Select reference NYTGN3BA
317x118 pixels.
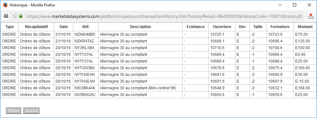85,68
